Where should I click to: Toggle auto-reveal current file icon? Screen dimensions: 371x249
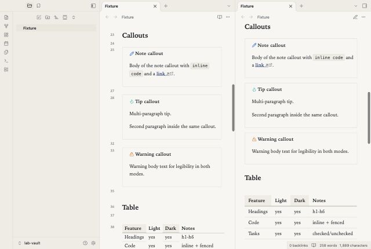pos(65,17)
